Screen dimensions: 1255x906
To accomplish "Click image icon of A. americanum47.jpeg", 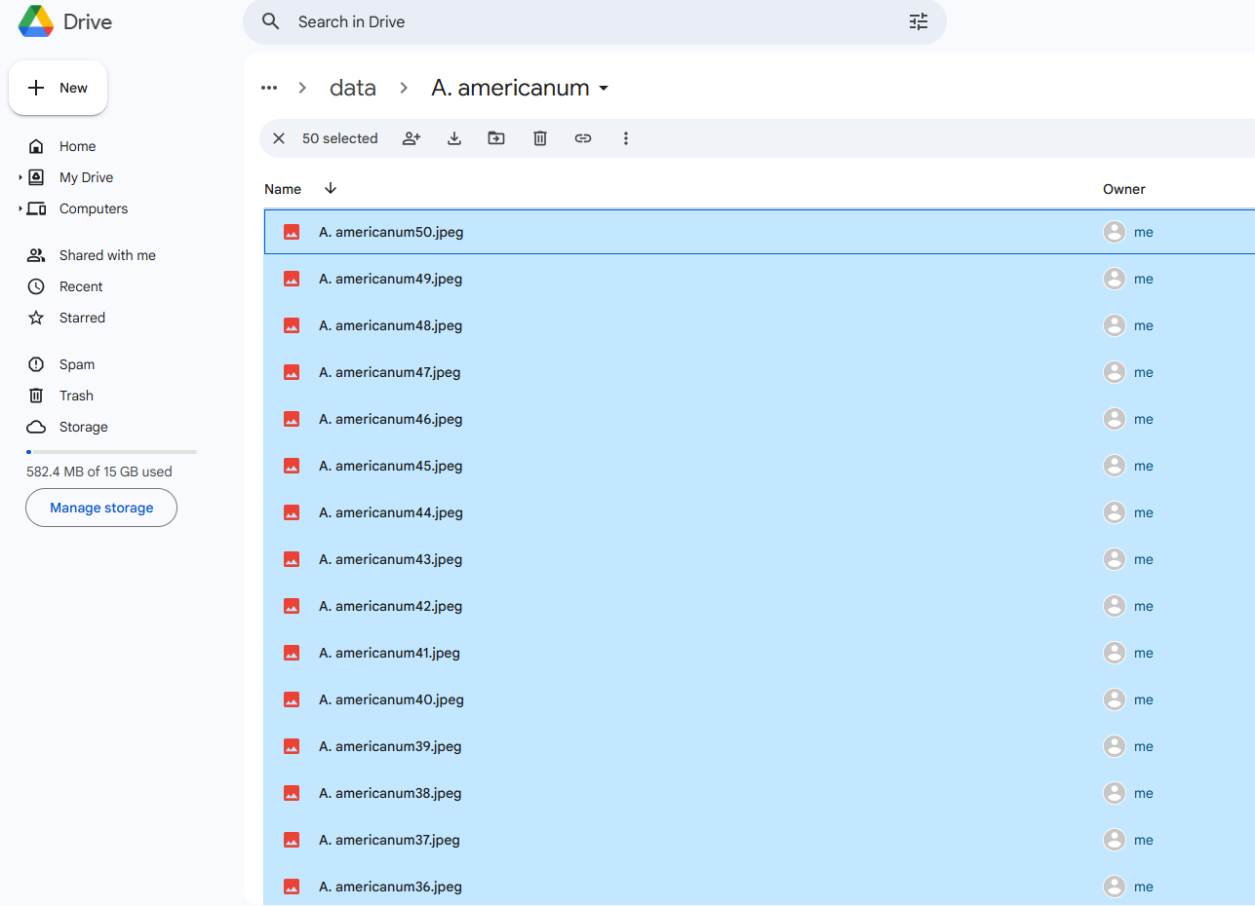I will pyautogui.click(x=292, y=372).
